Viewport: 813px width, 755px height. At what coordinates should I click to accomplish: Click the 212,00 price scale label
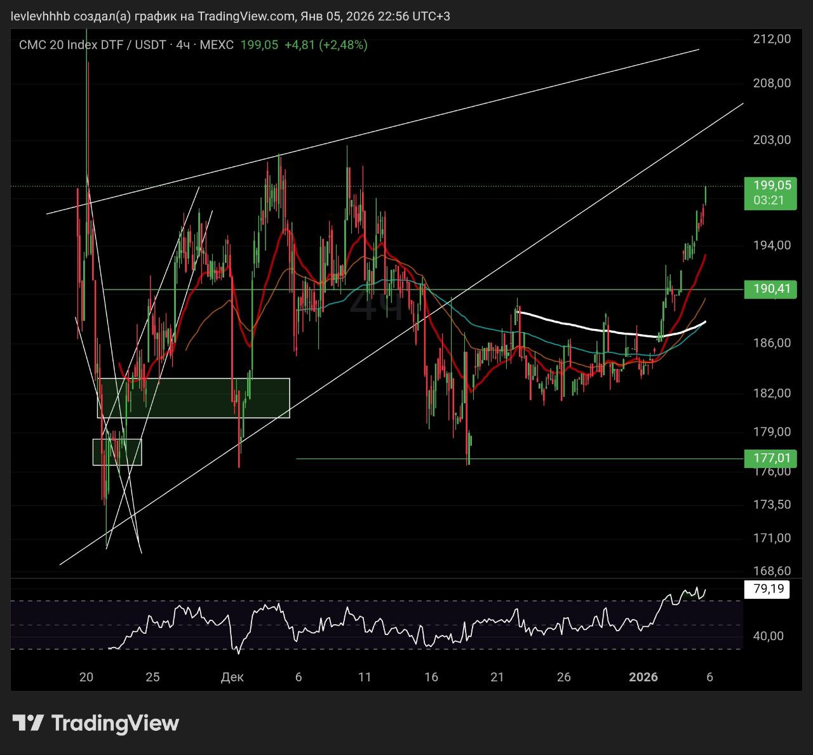tap(772, 39)
